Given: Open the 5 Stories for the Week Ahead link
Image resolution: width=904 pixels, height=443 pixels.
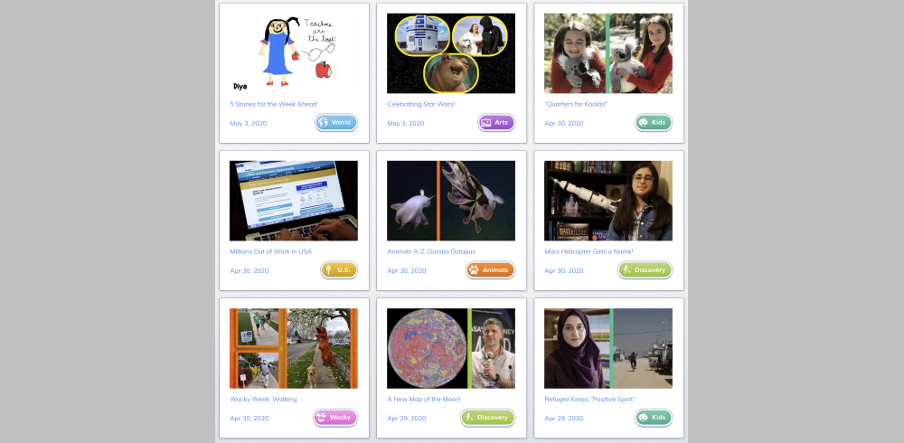Looking at the screenshot, I should (273, 104).
